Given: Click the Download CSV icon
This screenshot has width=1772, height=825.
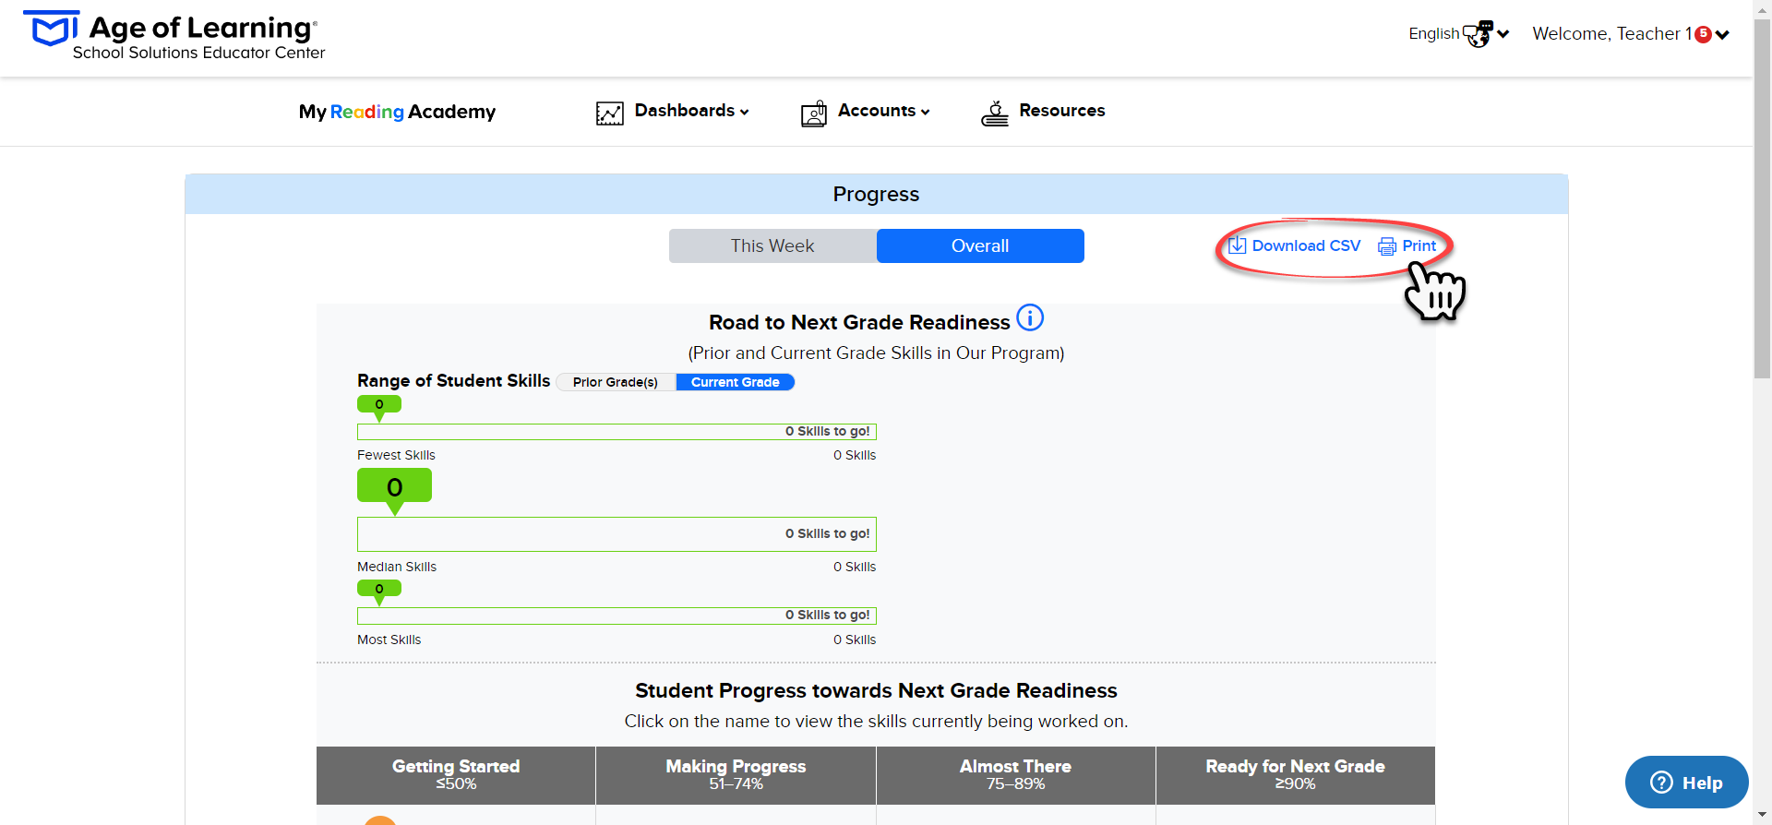Looking at the screenshot, I should (x=1238, y=245).
